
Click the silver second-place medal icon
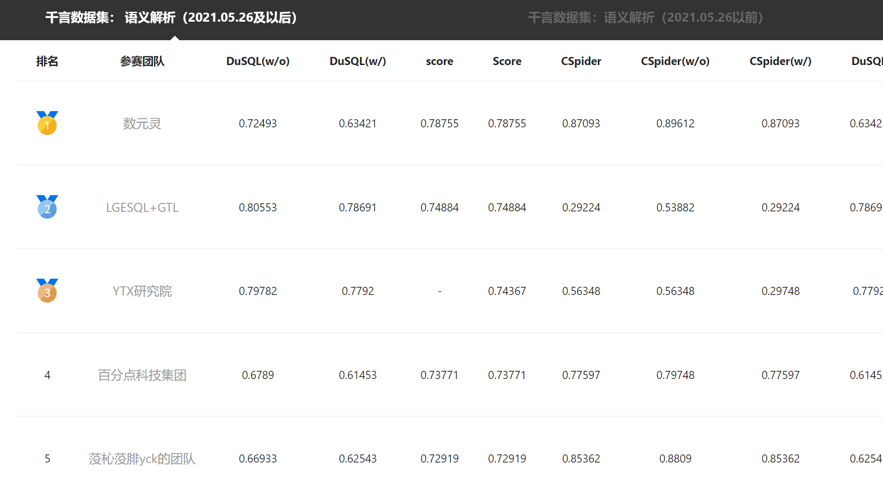47,207
